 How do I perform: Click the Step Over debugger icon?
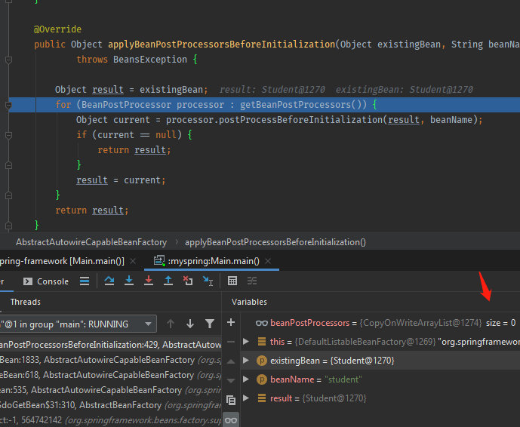pyautogui.click(x=109, y=281)
